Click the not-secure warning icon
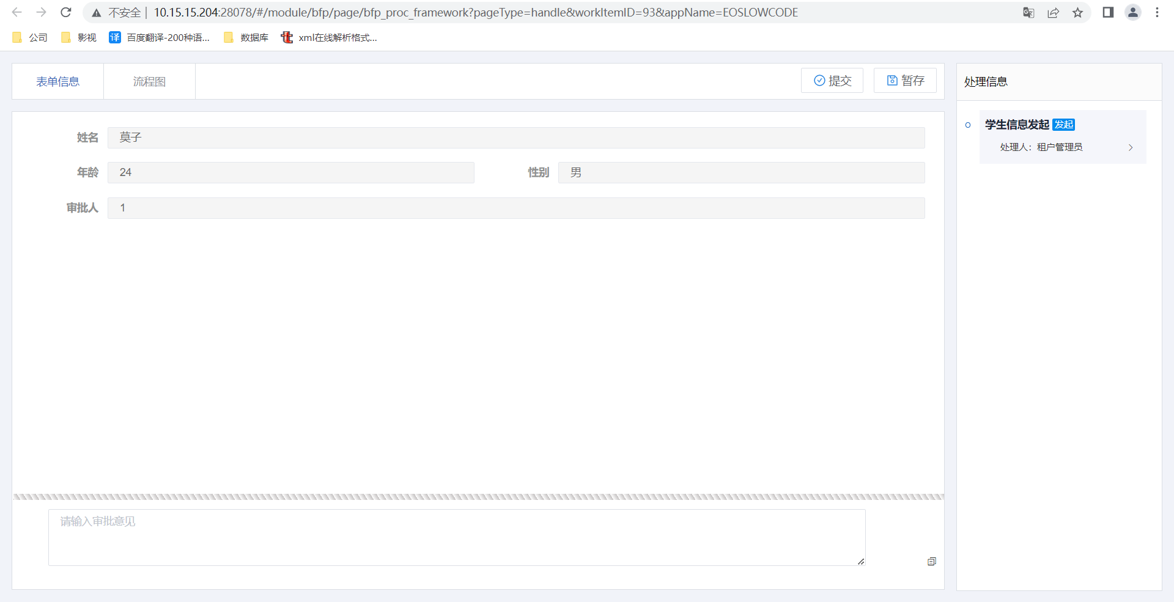 [x=97, y=13]
